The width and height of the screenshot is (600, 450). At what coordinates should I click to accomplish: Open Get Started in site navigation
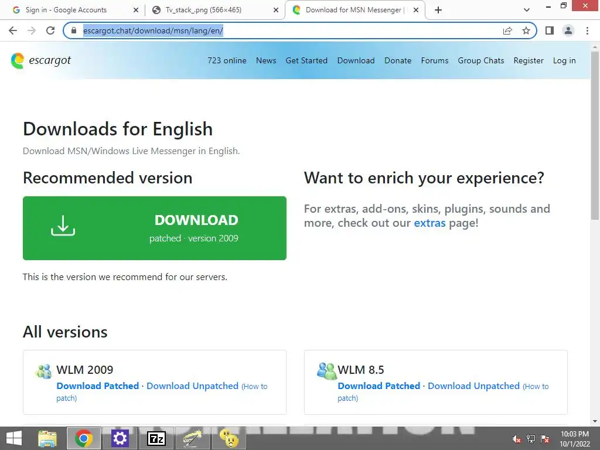tap(306, 60)
